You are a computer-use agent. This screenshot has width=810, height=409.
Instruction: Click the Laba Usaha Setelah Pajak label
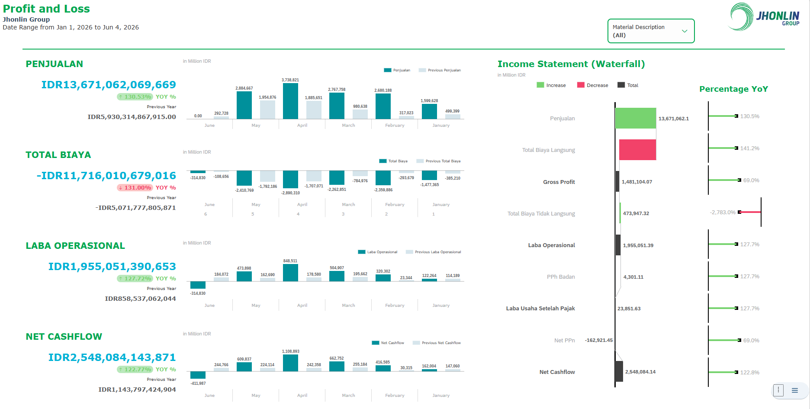tap(540, 309)
